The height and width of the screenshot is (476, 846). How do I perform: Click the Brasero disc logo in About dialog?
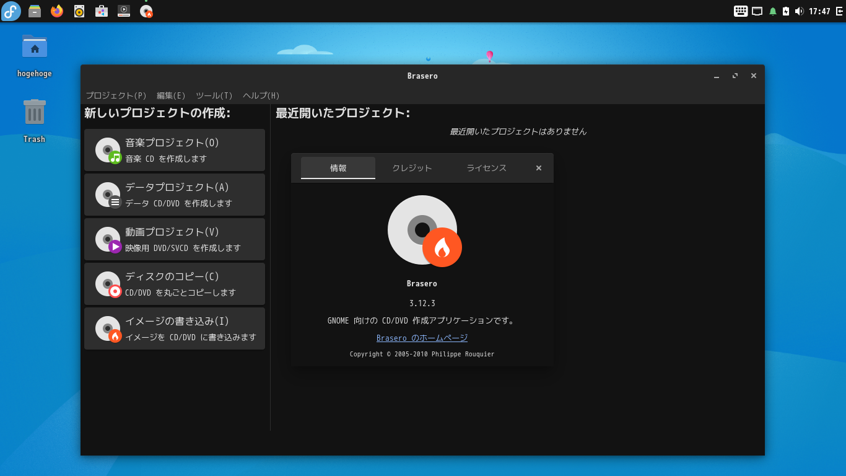coord(425,231)
